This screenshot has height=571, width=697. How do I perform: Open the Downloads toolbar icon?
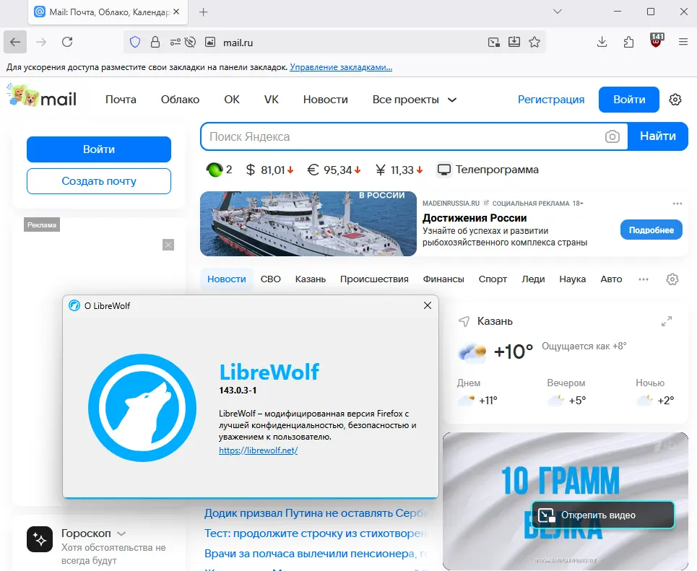point(602,42)
